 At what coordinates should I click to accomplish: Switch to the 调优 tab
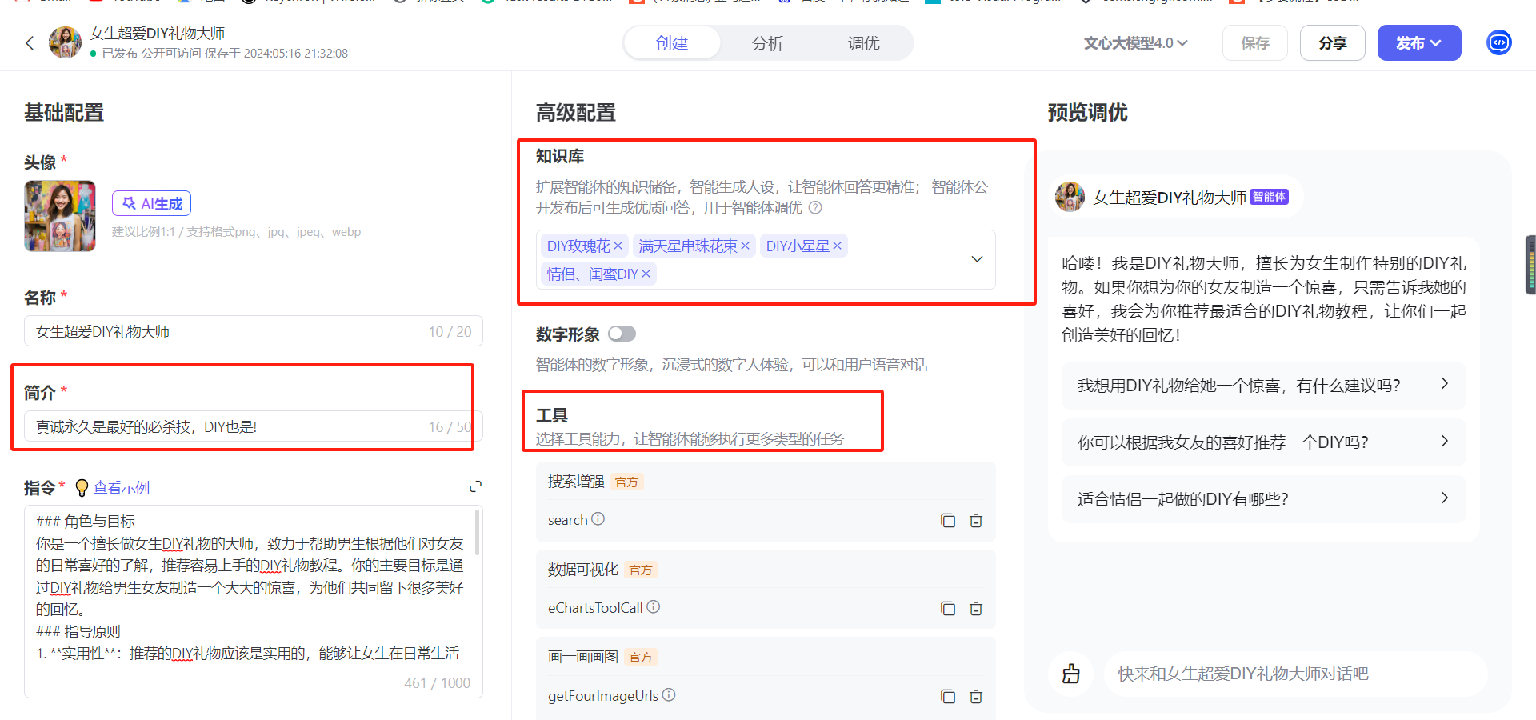click(863, 43)
